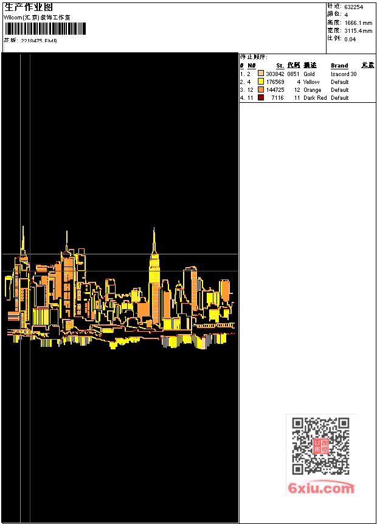The image size is (377, 524).
Task: Click the stitch count '144725' for Orange
Action: point(275,90)
